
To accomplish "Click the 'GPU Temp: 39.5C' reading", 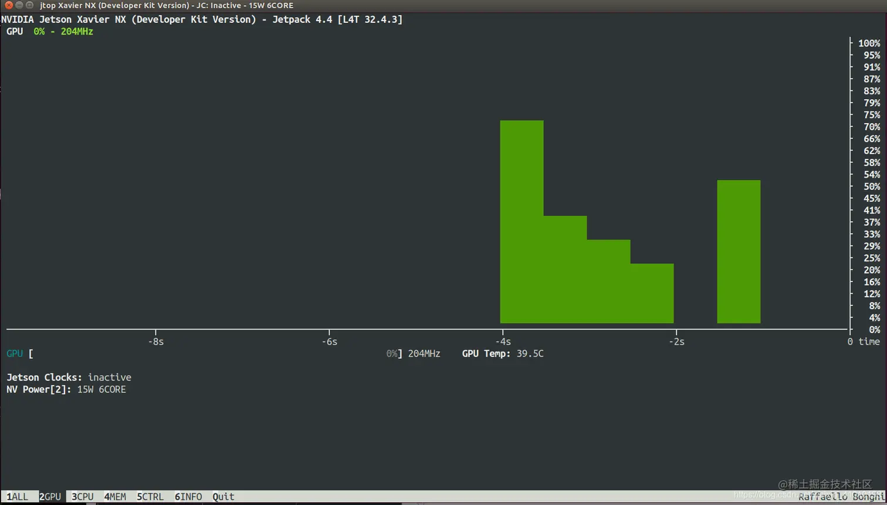I will click(503, 354).
